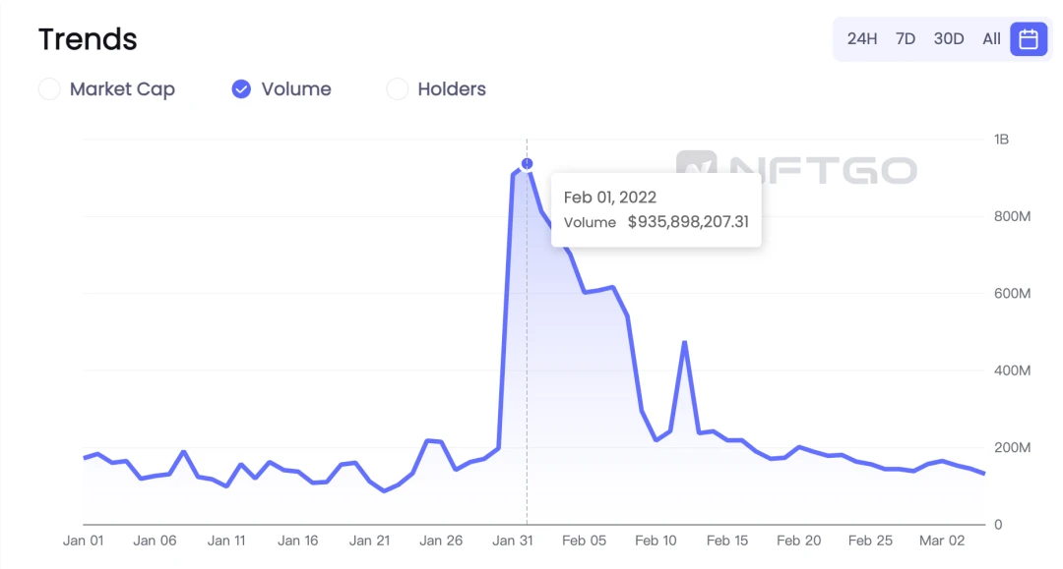Switch to the 30D time range
The height and width of the screenshot is (569, 1063).
[949, 39]
